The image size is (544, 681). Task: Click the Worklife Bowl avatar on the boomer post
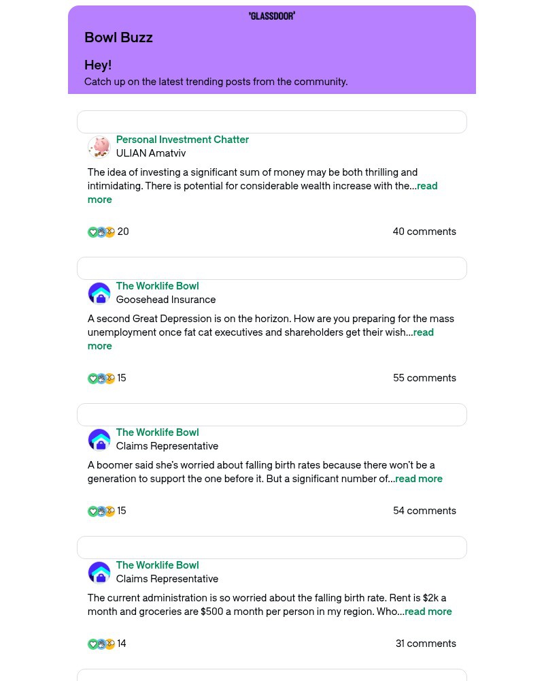(99, 440)
